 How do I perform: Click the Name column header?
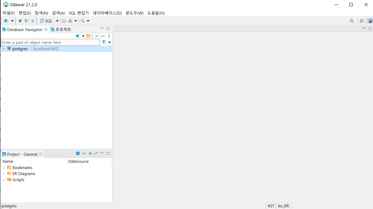coord(33,161)
